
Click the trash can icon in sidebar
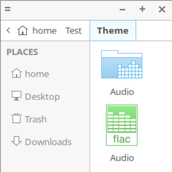coord(16,118)
